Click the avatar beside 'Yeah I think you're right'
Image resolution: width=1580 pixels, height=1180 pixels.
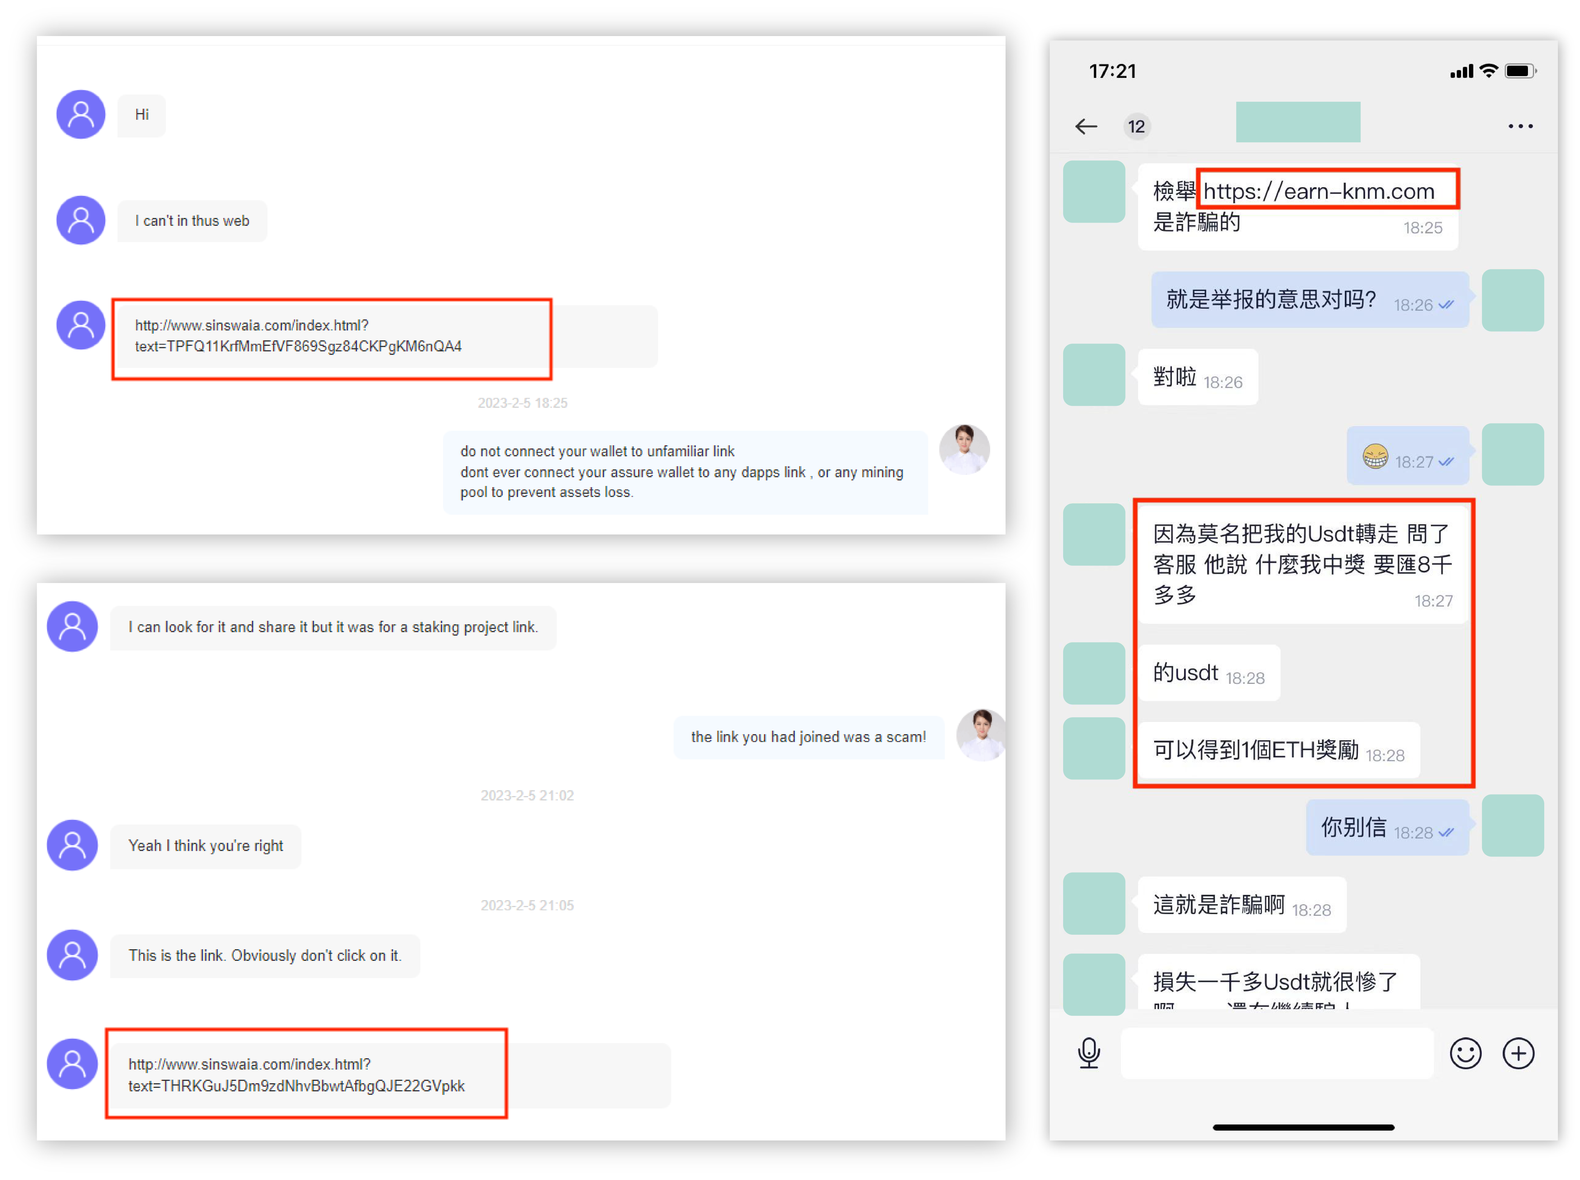click(72, 845)
